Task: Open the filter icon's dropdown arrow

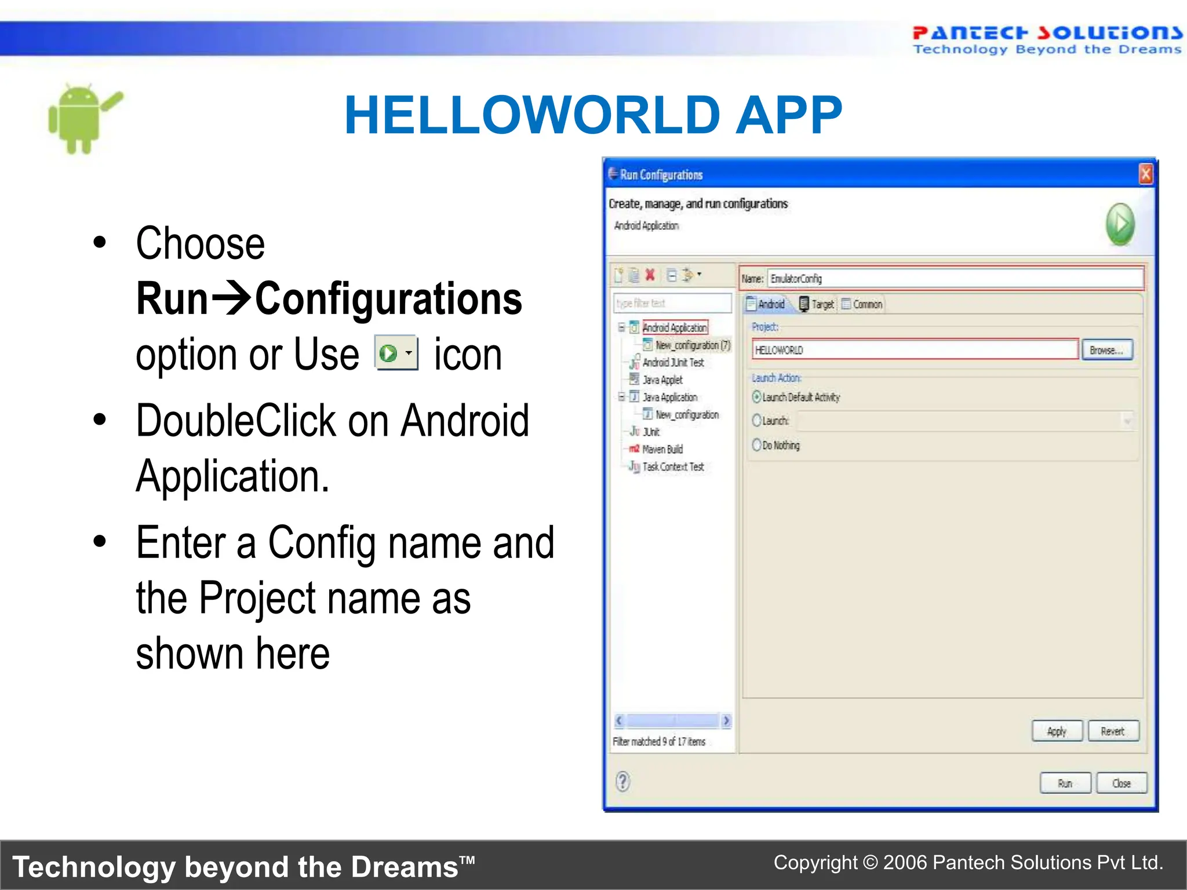Action: [x=700, y=274]
